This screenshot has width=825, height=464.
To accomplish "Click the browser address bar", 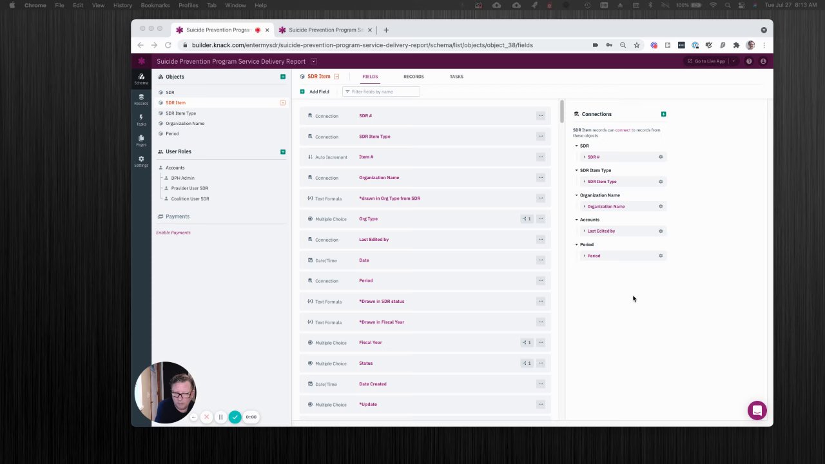I will pos(362,45).
